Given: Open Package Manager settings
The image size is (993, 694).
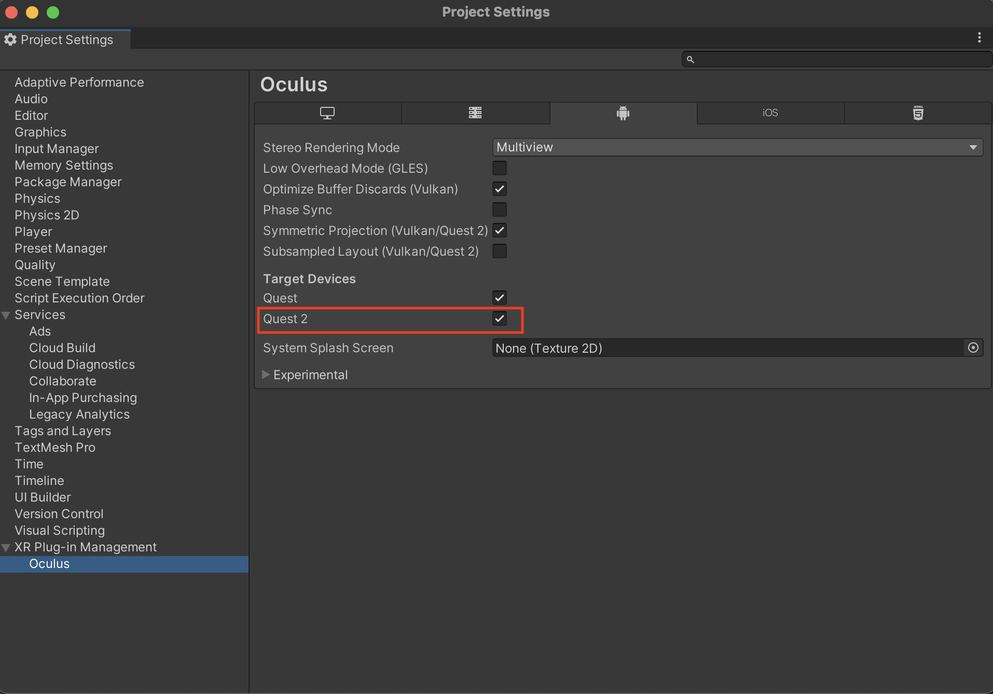Looking at the screenshot, I should (x=68, y=182).
